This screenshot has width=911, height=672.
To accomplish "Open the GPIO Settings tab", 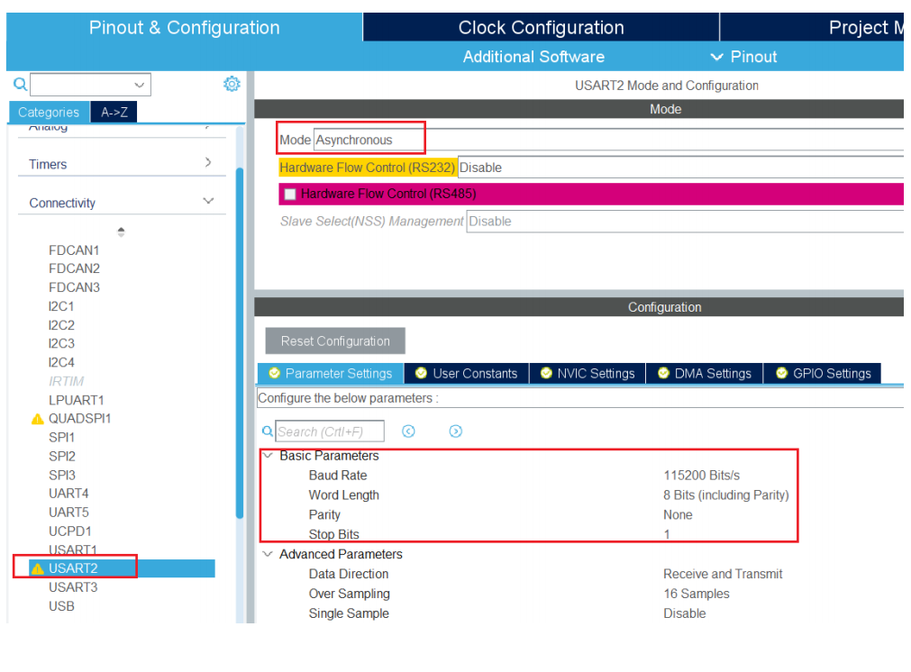I will click(x=823, y=374).
